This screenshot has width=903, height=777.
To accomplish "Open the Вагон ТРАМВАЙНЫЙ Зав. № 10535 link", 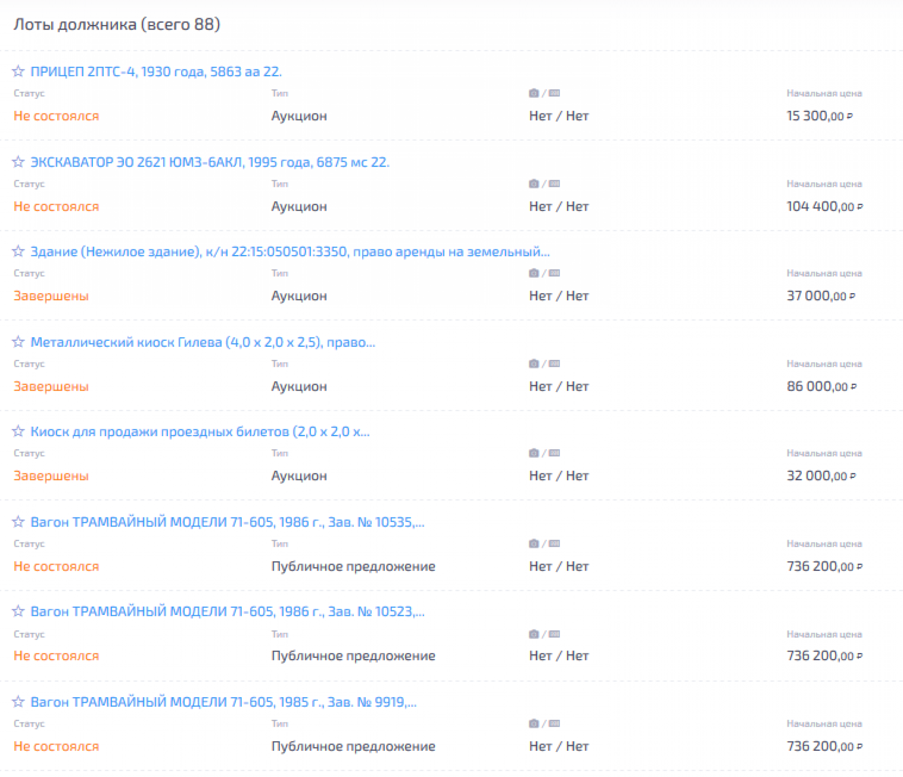I will click(227, 522).
